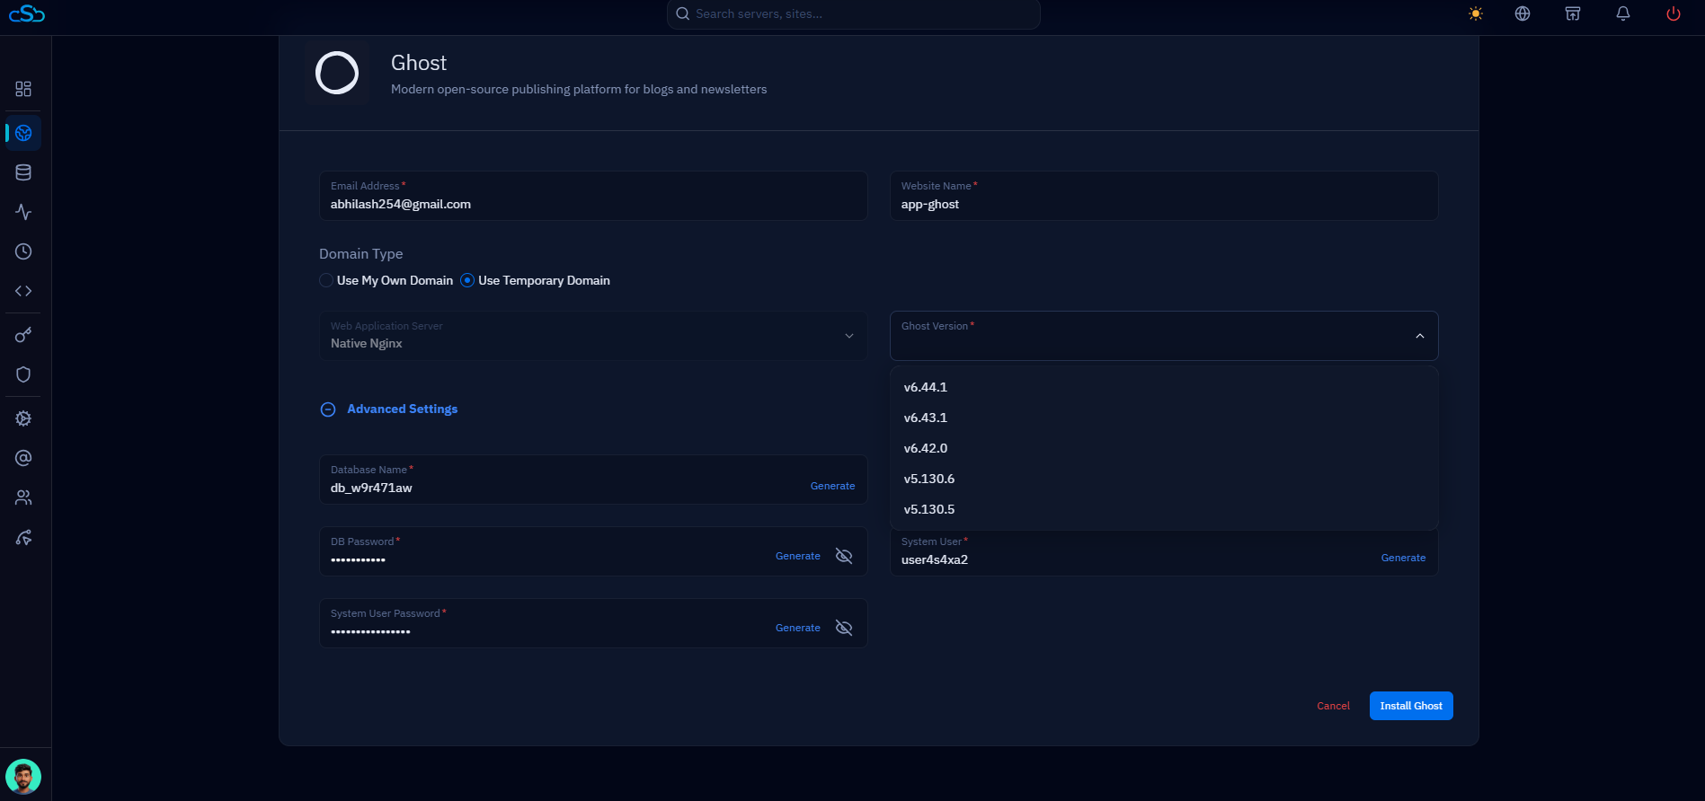This screenshot has width=1705, height=801.
Task: Open the activity monitoring pulse icon
Action: tap(23, 212)
